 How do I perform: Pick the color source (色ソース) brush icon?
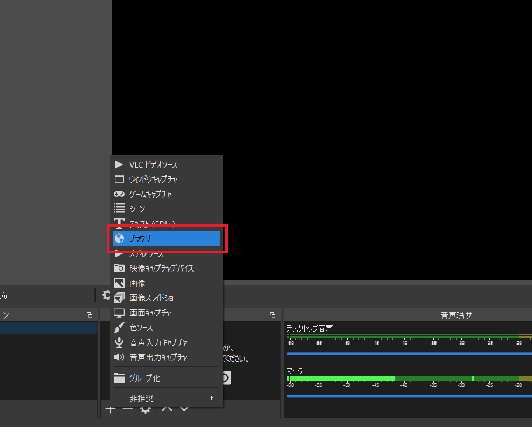[x=119, y=327]
